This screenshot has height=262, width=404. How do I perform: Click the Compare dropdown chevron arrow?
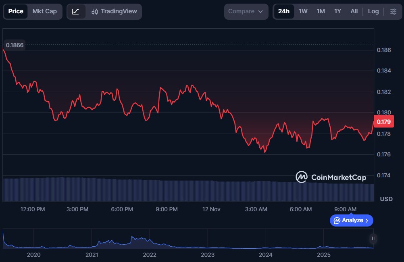click(x=260, y=12)
